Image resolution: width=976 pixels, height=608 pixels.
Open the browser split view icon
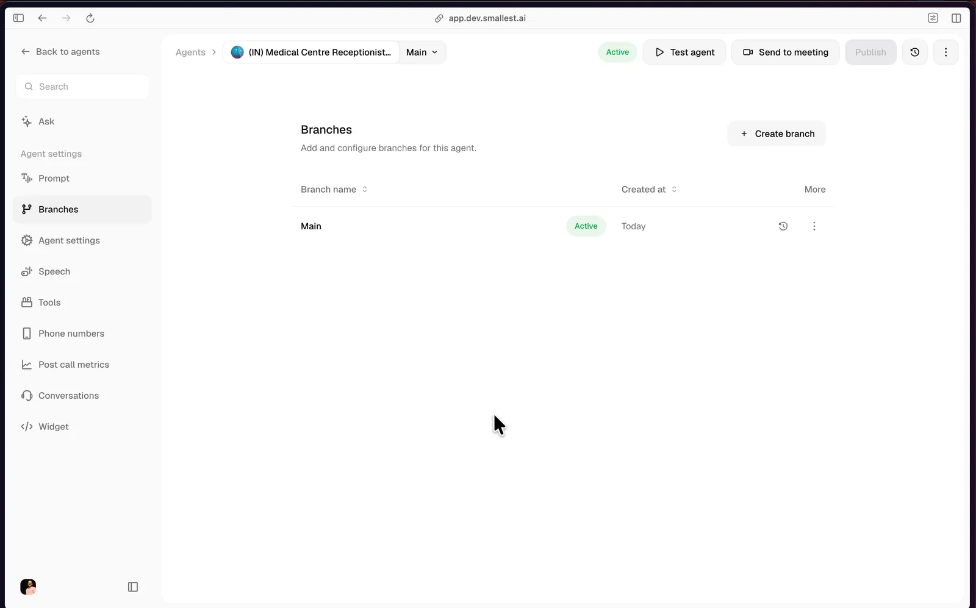coord(956,18)
